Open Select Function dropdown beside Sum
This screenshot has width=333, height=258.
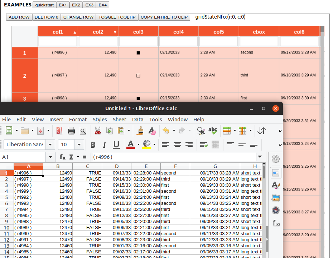pyautogui.click(x=78, y=157)
